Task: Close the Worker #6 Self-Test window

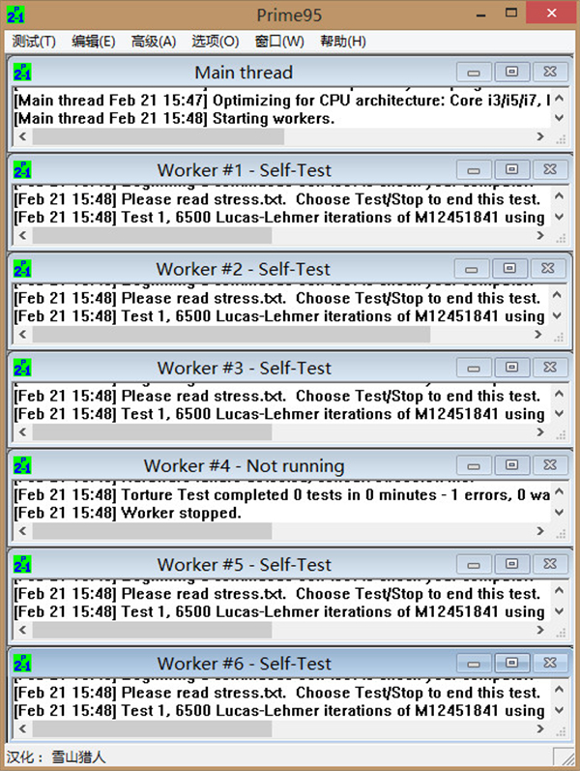Action: tap(549, 665)
